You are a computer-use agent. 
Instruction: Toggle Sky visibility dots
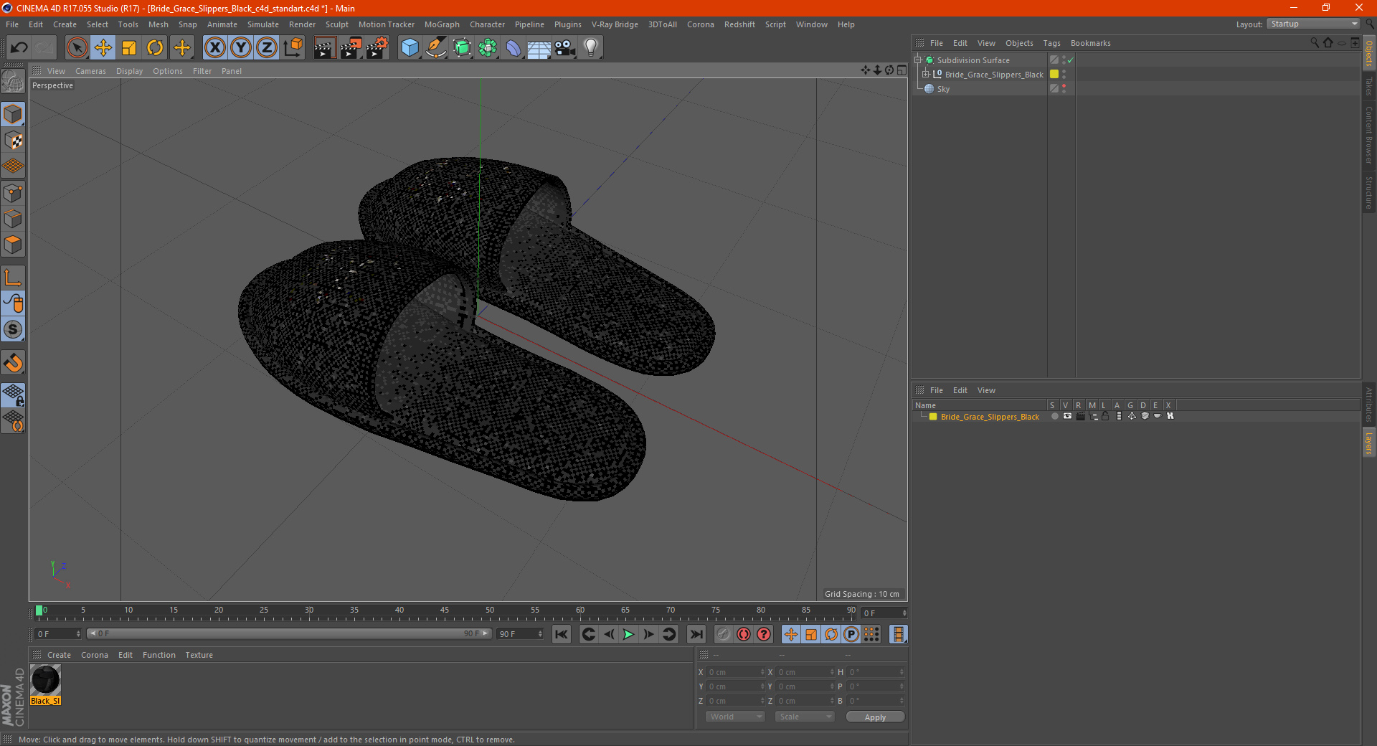tap(1064, 89)
